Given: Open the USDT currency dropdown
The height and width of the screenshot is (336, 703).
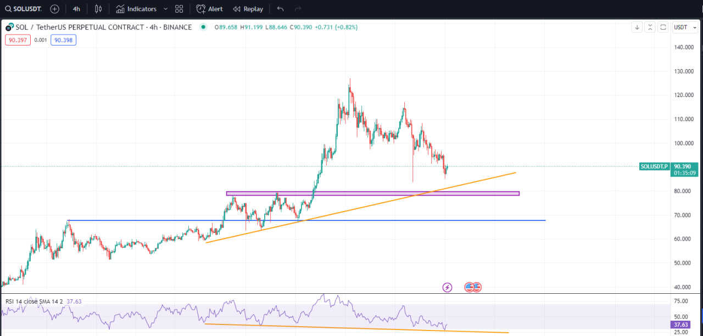Looking at the screenshot, I should pos(685,27).
